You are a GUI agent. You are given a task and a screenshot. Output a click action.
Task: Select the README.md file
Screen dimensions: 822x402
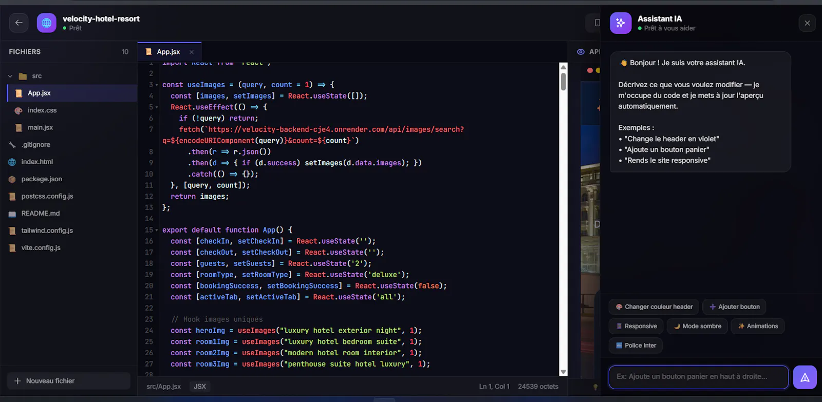pos(41,213)
